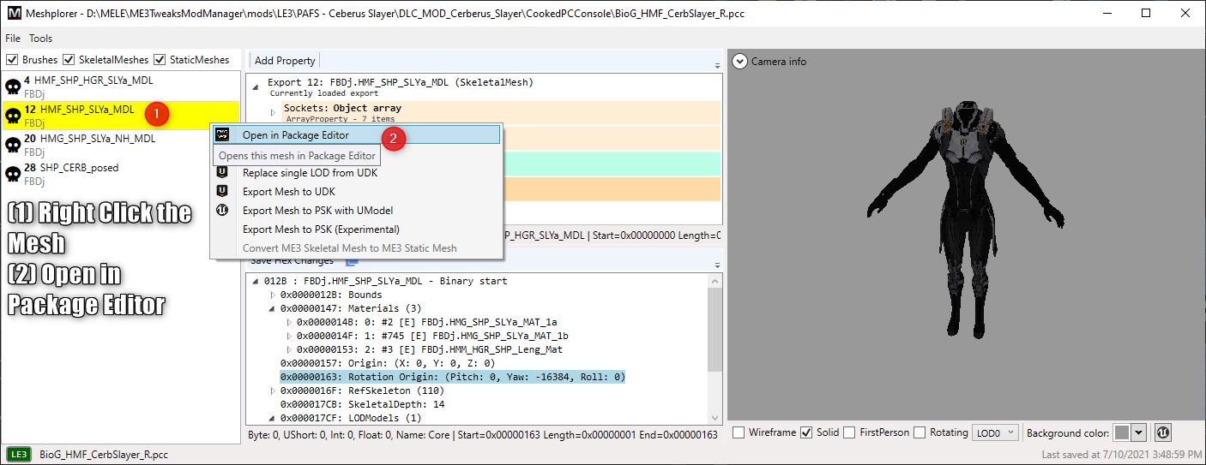Expand the Sockets Object array node
The height and width of the screenshot is (465, 1206).
pyautogui.click(x=274, y=112)
